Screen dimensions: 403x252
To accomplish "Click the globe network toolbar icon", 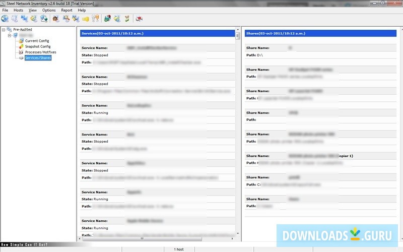I will (5, 19).
